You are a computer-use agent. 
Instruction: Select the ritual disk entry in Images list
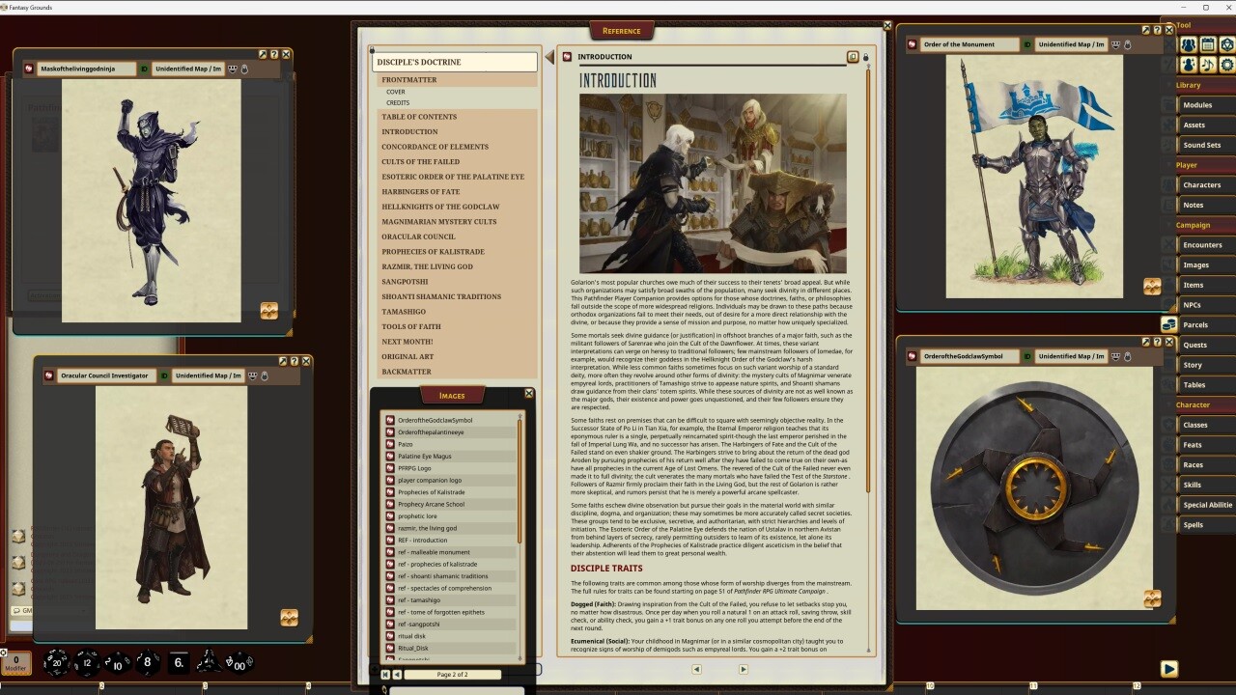412,635
